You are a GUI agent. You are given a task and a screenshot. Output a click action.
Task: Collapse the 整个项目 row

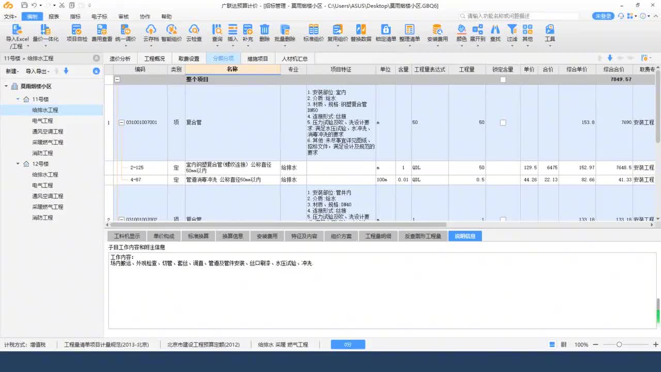point(117,80)
